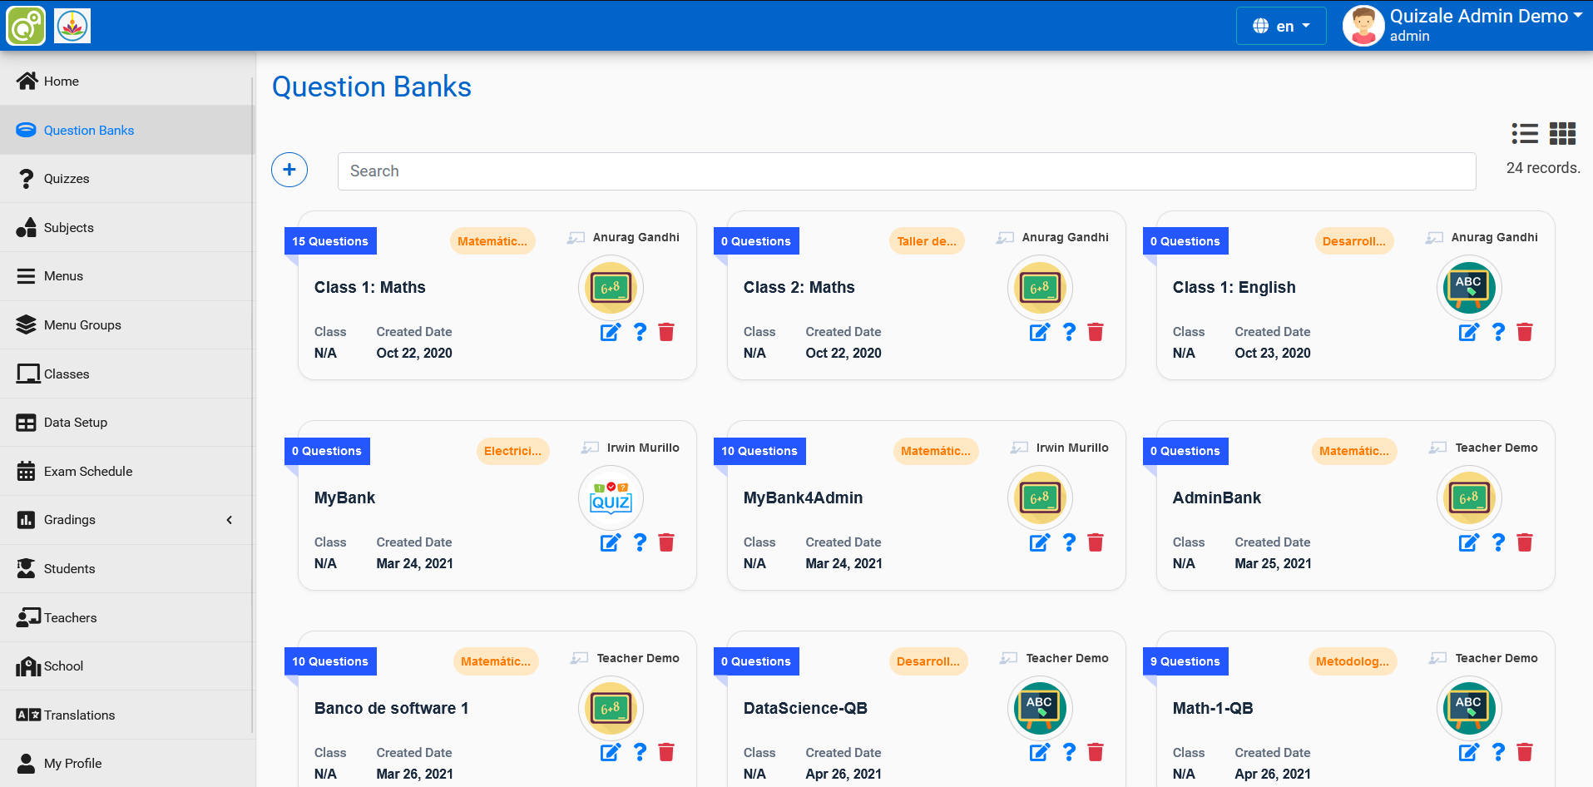
Task: Open questions icon for Class 1: English
Action: click(1498, 333)
